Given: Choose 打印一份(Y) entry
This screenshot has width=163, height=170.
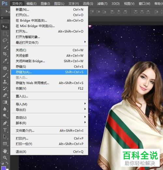Looking at the screenshot, I should tap(49, 144).
